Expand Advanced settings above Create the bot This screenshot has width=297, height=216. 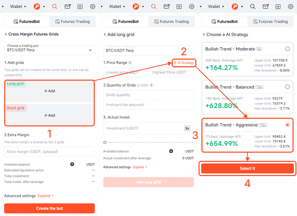(46, 196)
